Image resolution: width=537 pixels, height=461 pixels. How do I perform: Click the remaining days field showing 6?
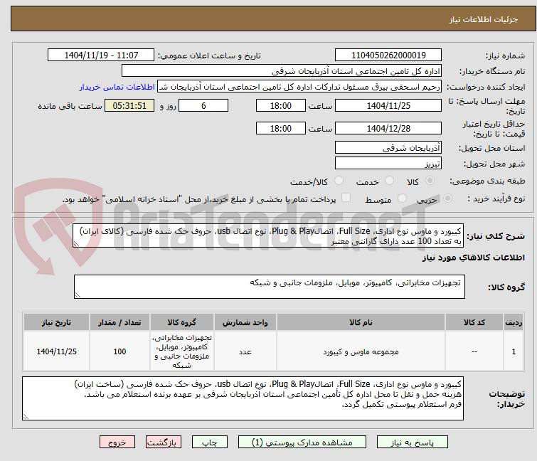pos(203,105)
